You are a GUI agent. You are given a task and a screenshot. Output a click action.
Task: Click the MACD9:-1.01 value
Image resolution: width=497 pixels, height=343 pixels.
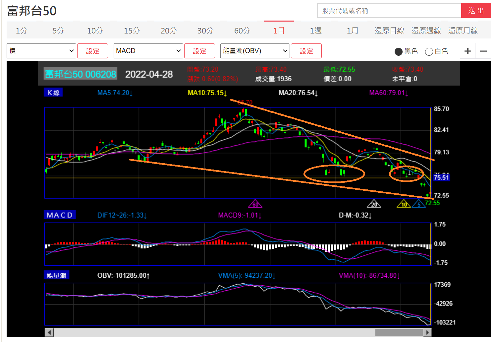(x=240, y=215)
